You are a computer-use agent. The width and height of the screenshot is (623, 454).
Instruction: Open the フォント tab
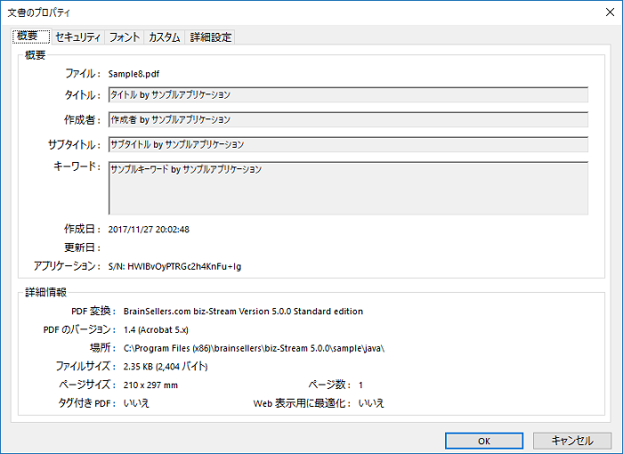pos(125,37)
